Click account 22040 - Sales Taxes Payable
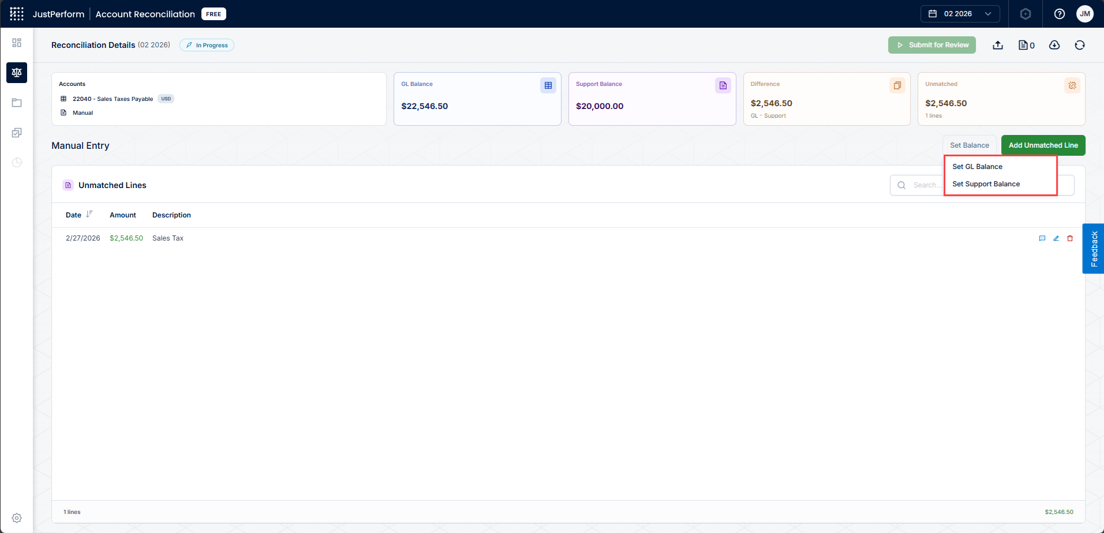Viewport: 1104px width, 533px height. tap(113, 99)
